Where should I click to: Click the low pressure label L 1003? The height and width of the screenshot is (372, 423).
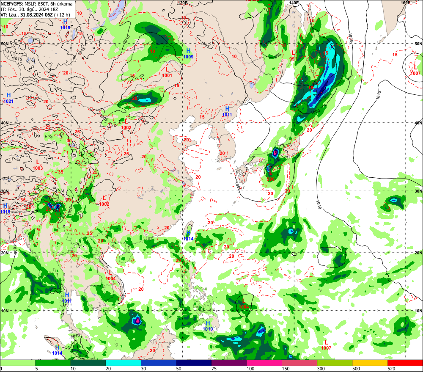pos(38,165)
